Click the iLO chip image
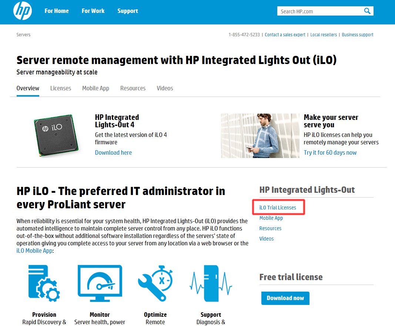Viewport: 395px width, 326px height. pyautogui.click(x=56, y=135)
